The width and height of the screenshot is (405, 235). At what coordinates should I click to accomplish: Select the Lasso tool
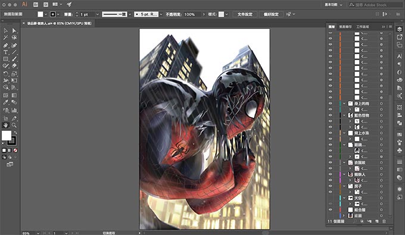[x=14, y=37]
